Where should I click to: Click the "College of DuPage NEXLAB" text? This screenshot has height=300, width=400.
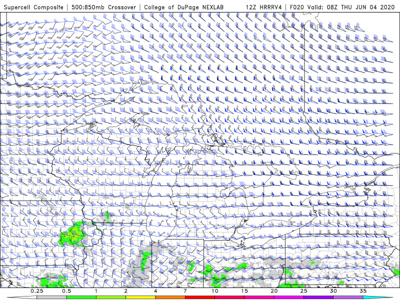183,7
